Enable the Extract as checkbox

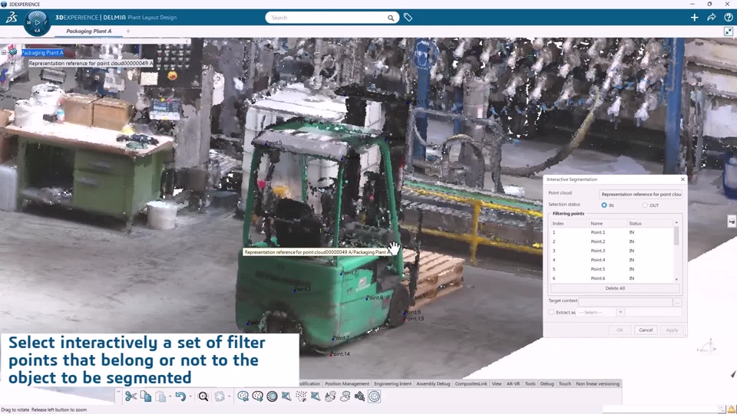coord(551,312)
